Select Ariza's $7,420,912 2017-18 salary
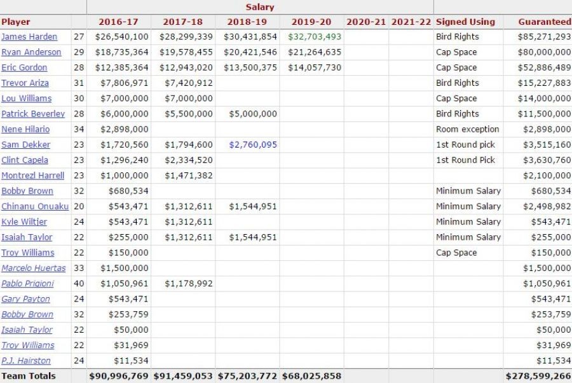572x383 pixels. coord(189,83)
